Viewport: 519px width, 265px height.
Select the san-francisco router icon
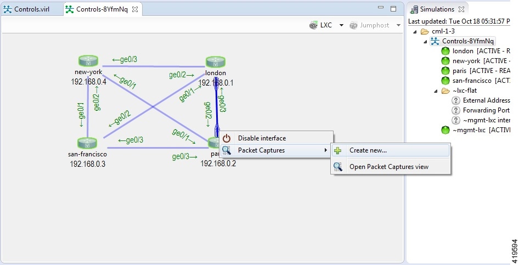(x=87, y=143)
